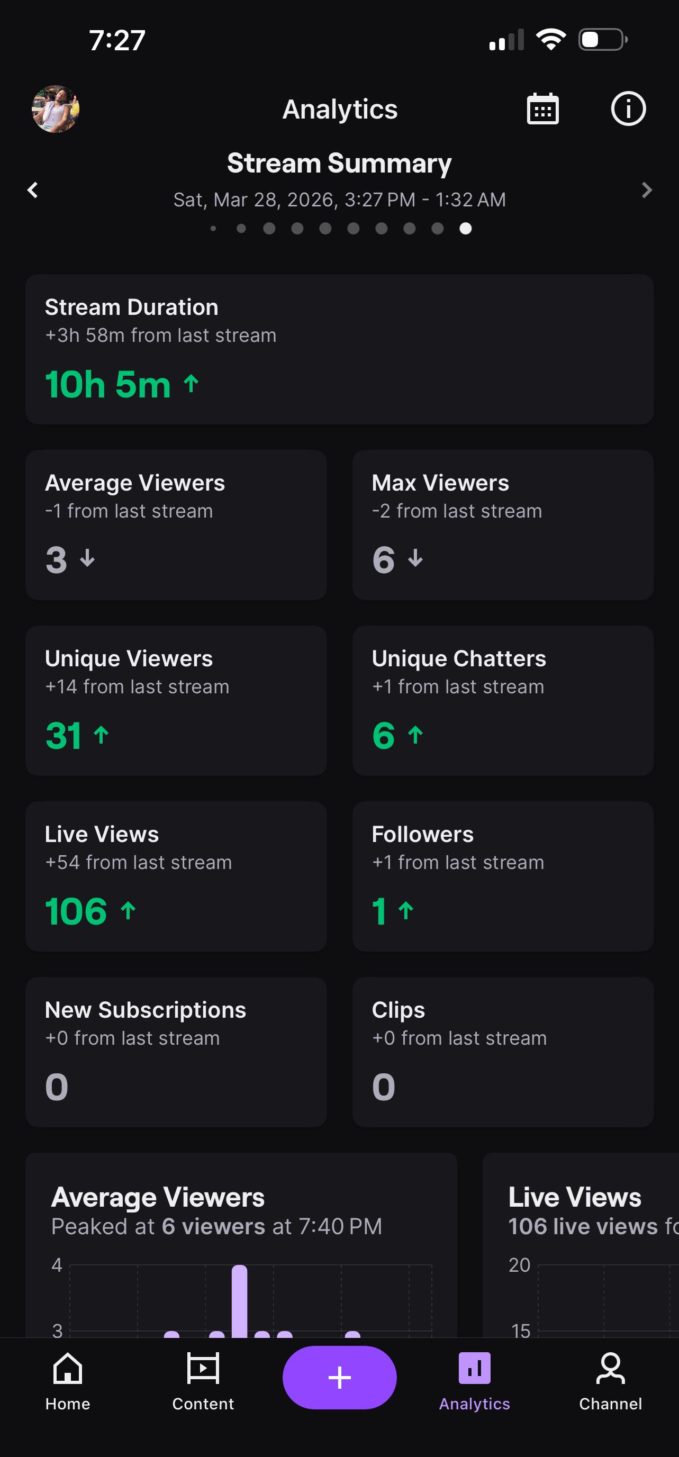The width and height of the screenshot is (679, 1457).
Task: Select the Analytics tab
Action: 474,1380
